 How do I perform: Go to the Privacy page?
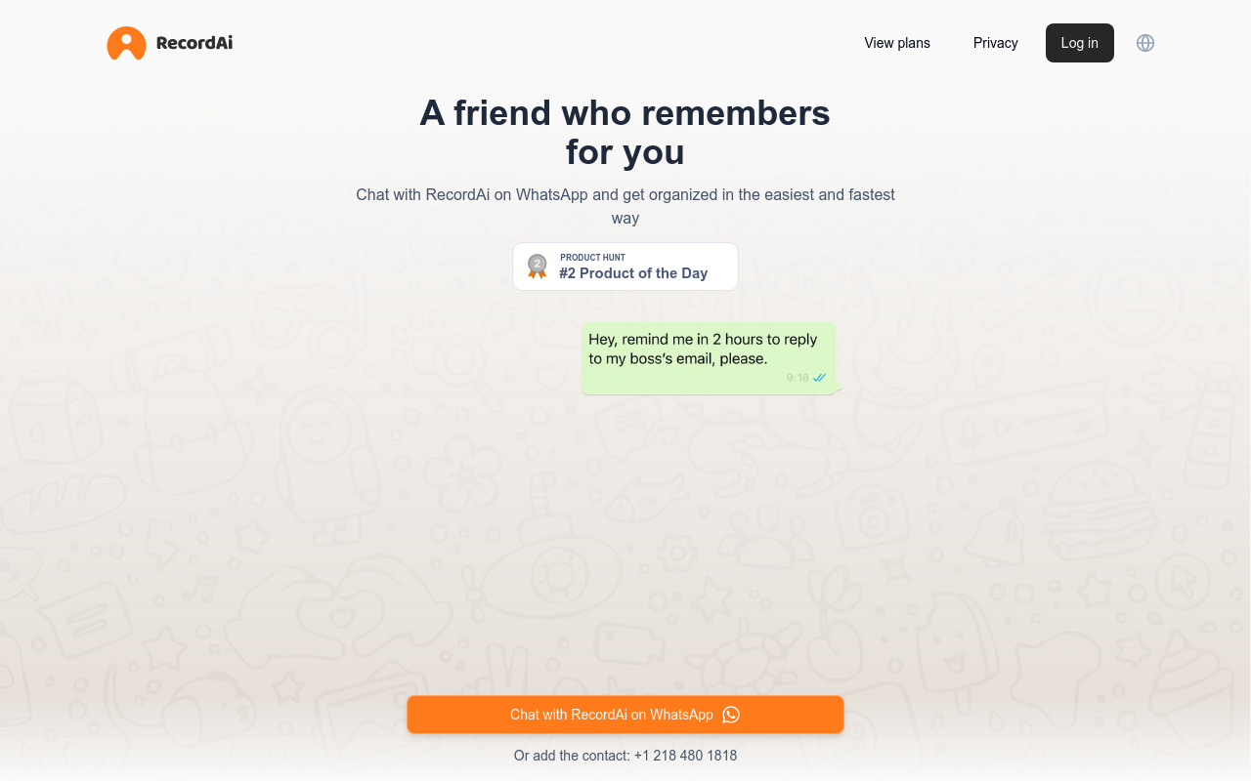(x=995, y=43)
